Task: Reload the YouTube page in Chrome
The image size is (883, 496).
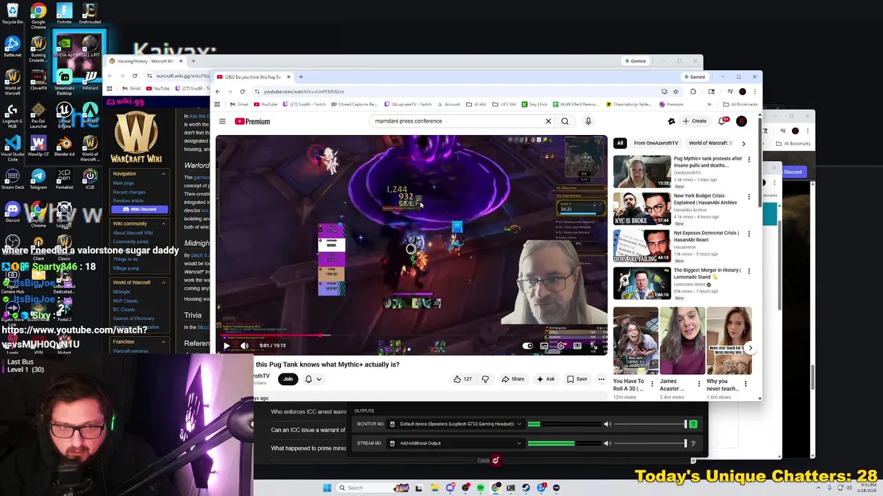Action: click(x=242, y=92)
